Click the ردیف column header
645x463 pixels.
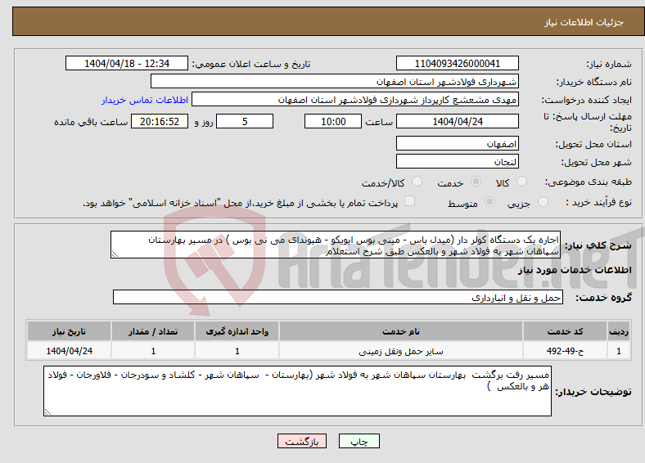(619, 331)
